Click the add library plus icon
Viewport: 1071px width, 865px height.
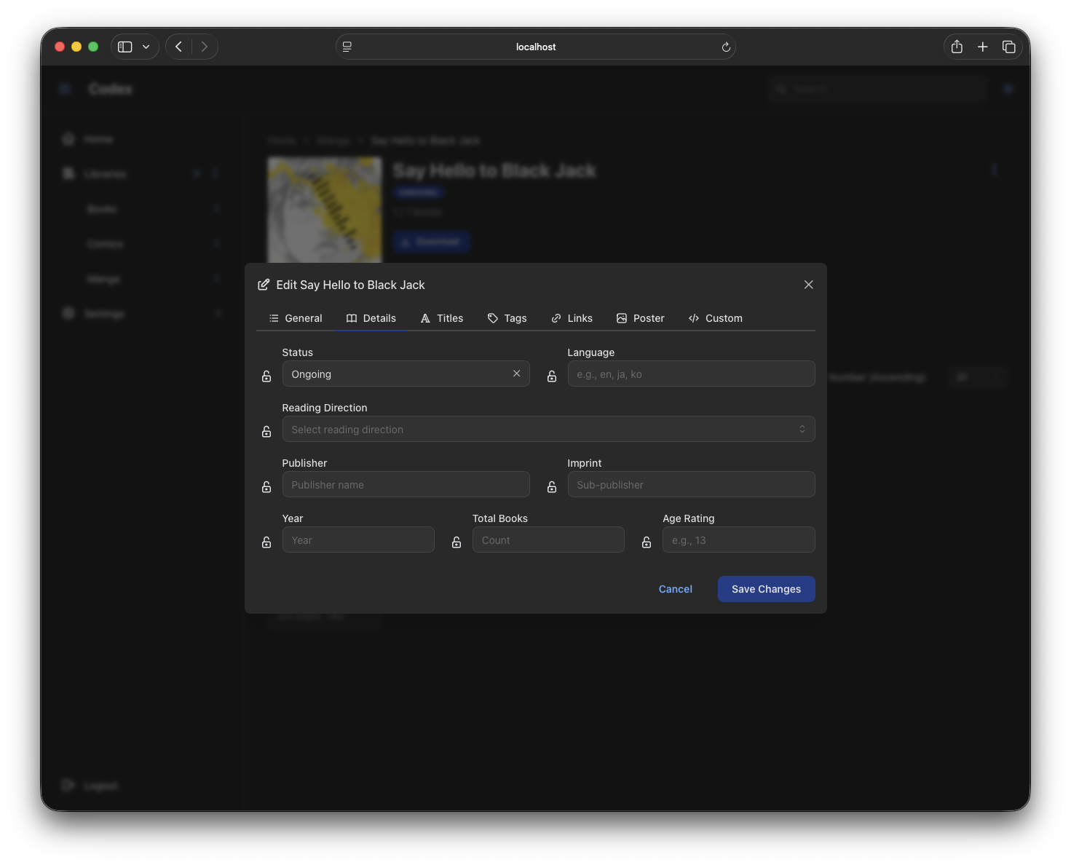[196, 173]
